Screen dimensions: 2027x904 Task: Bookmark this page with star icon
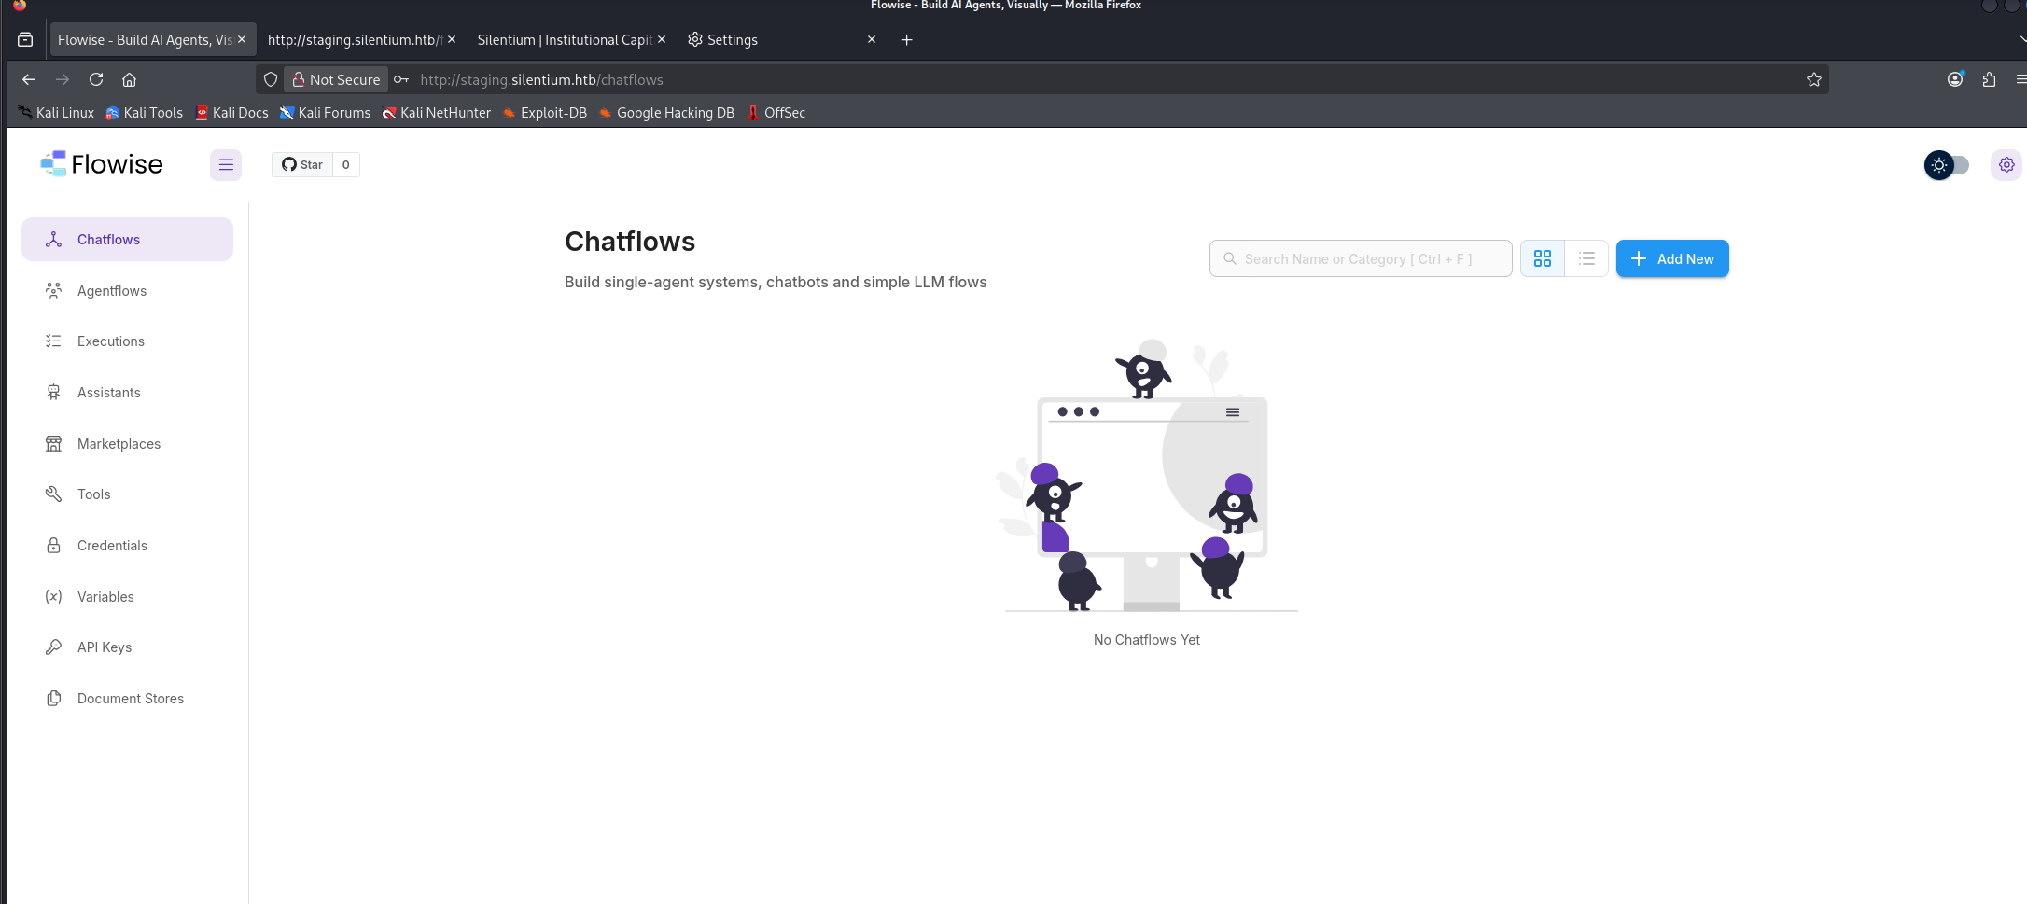pos(1814,79)
